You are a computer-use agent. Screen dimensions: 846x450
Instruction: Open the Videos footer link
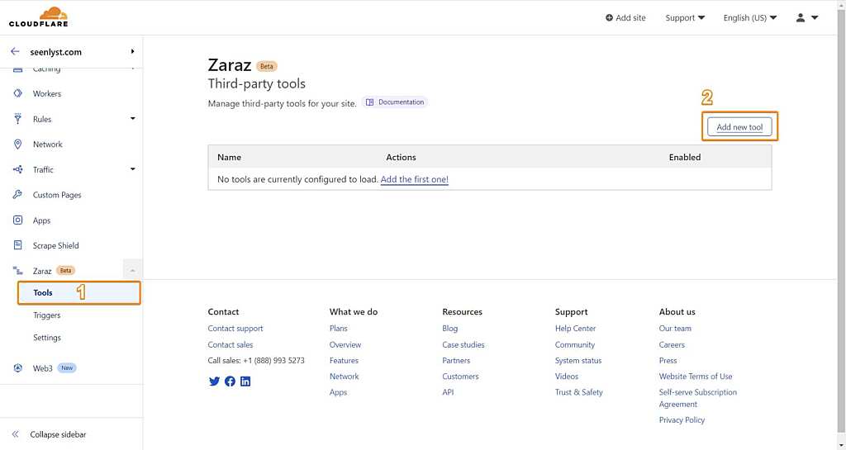tap(567, 377)
